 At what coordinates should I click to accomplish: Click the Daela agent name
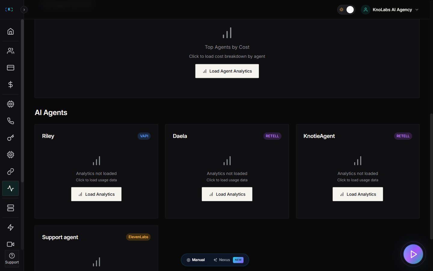point(180,136)
